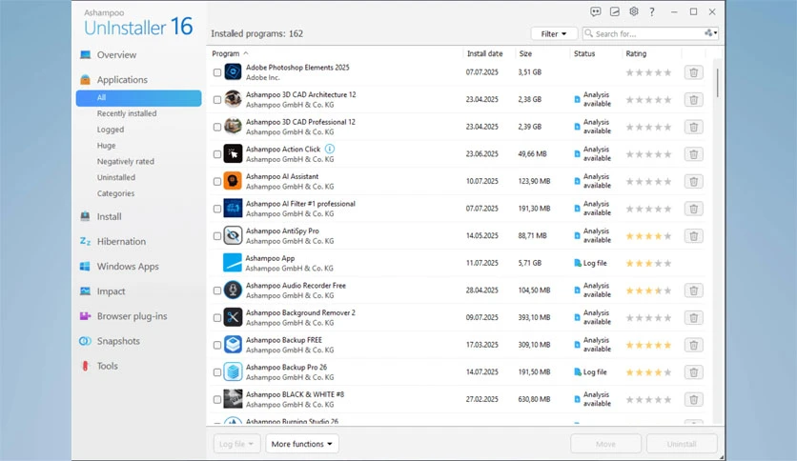Click trash icon for Ashampoo AI Assistant
797x461 pixels.
coord(693,181)
